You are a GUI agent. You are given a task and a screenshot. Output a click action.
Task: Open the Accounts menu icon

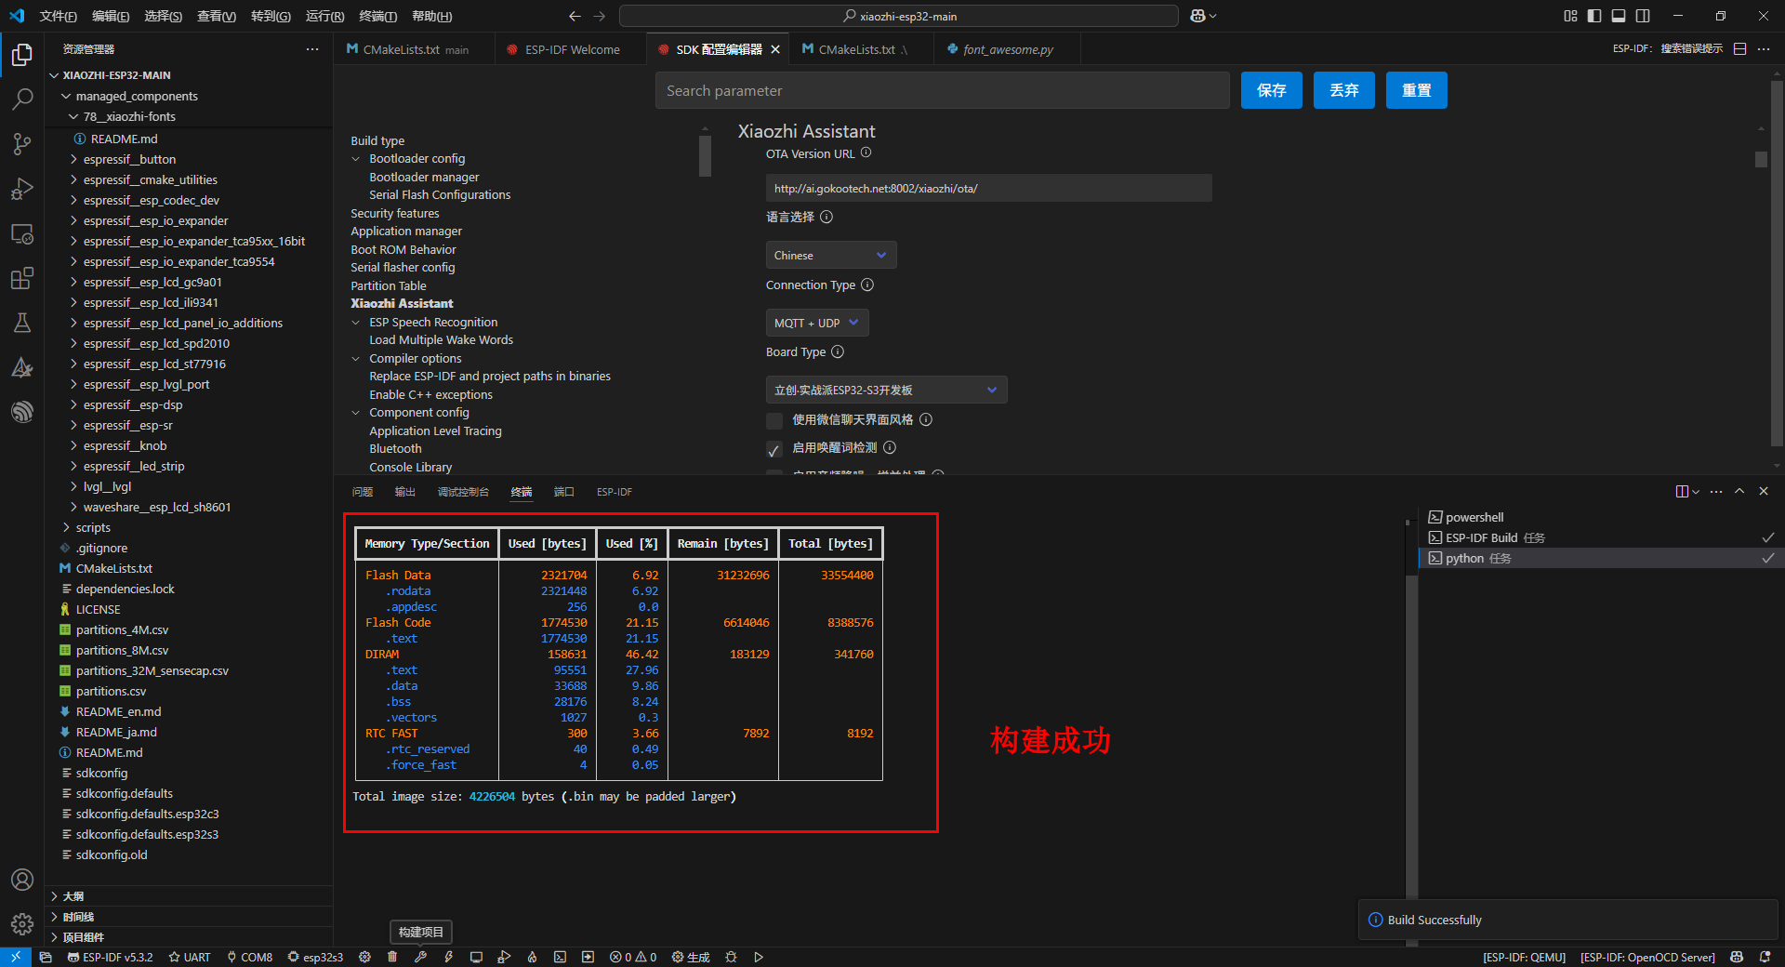pos(22,880)
